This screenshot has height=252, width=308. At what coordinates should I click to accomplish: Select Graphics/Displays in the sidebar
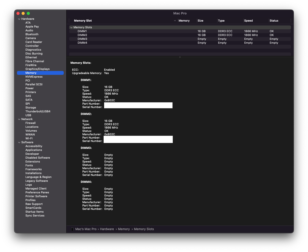[x=37, y=69]
